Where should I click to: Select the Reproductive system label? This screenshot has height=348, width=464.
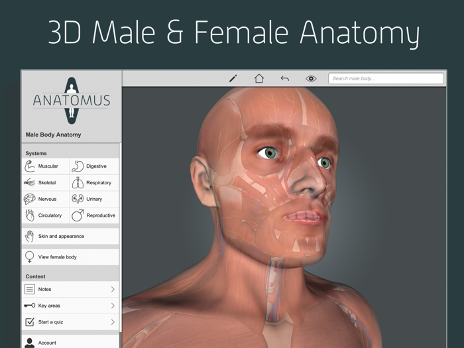[x=101, y=215]
